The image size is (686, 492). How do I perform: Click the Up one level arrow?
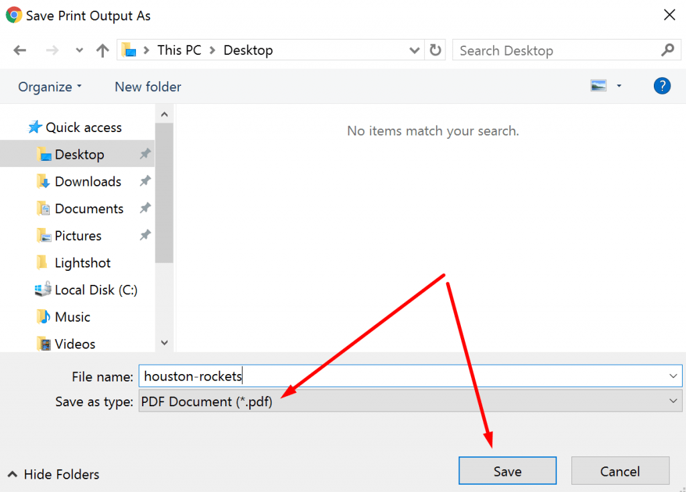pos(102,50)
